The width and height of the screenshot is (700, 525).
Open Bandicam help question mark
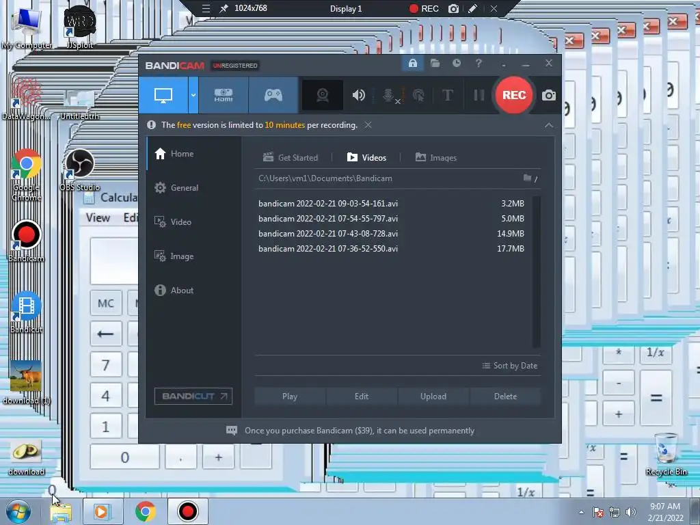click(x=479, y=64)
